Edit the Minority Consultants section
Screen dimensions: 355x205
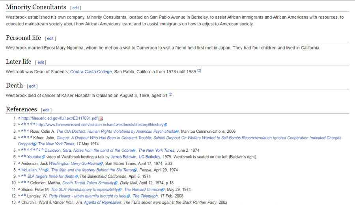[x=75, y=8]
